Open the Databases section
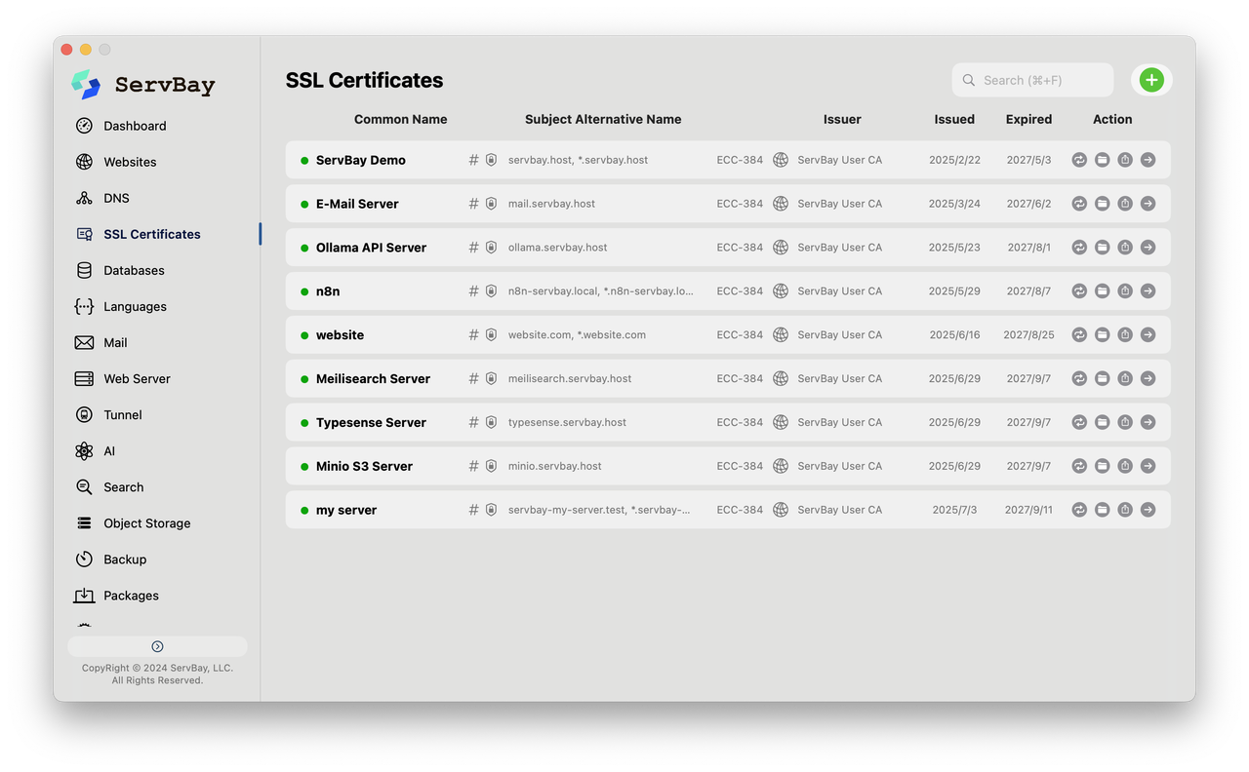 (x=134, y=270)
